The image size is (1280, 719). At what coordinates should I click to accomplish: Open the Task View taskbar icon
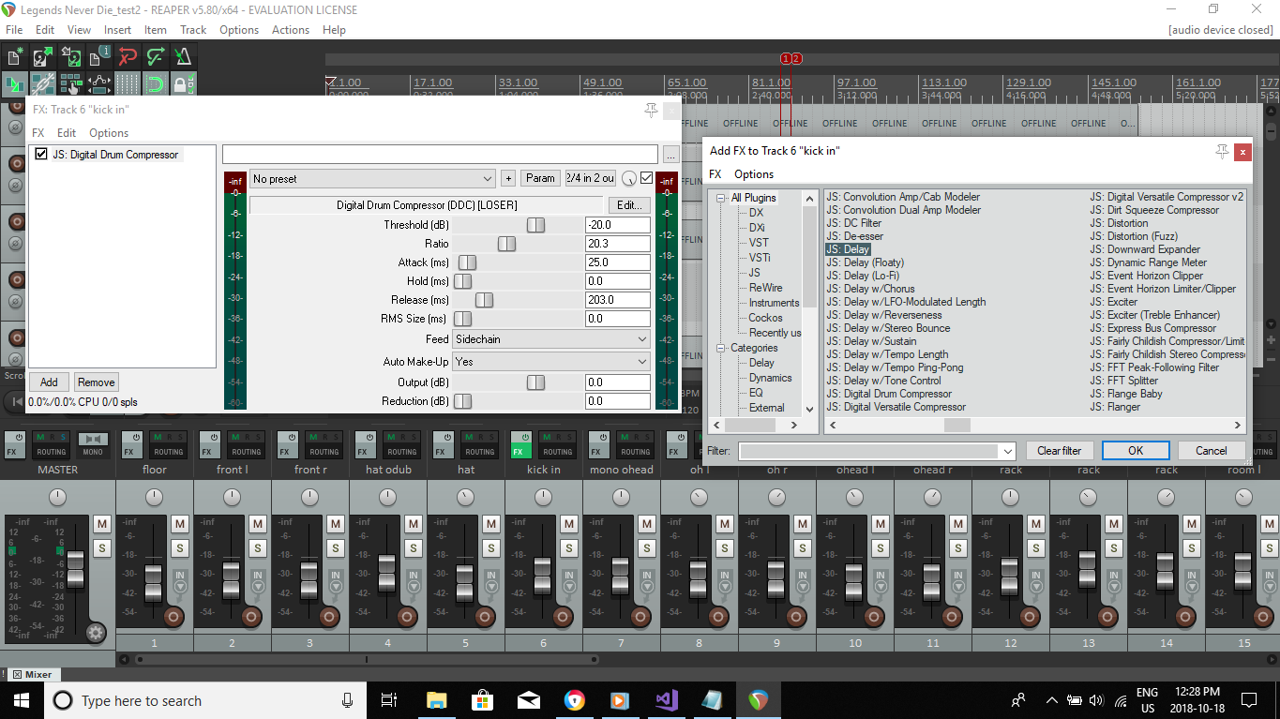390,700
